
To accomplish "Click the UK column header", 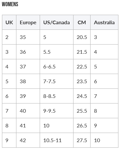I will (x=9, y=22).
